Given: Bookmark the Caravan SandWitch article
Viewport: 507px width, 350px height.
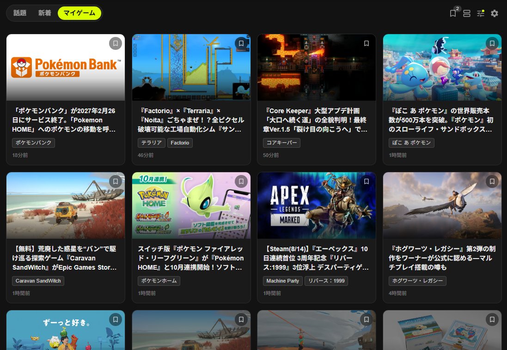Looking at the screenshot, I should pos(116,181).
